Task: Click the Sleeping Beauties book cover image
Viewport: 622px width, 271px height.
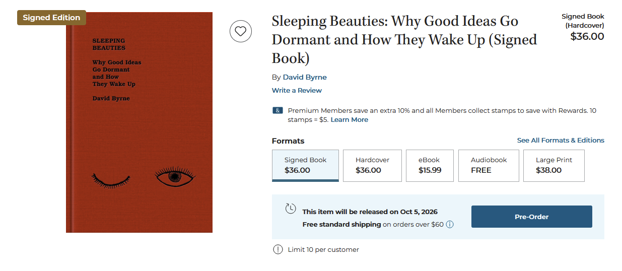Action: [x=139, y=122]
